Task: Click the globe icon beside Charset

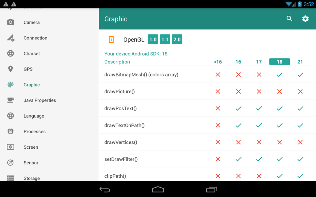Action: tap(10, 54)
